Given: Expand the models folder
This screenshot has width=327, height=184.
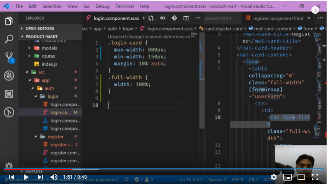Looking at the screenshot, I should tap(49, 48).
